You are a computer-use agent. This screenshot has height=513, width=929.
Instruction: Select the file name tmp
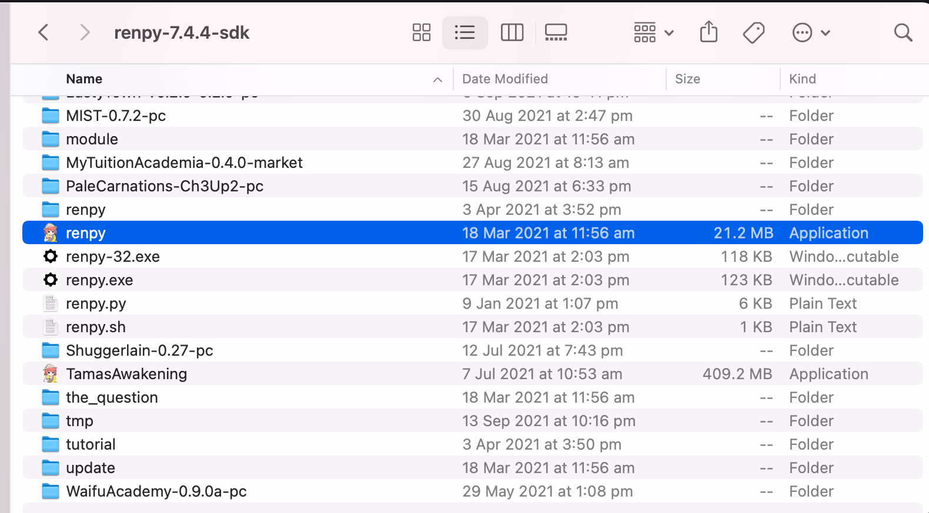79,421
